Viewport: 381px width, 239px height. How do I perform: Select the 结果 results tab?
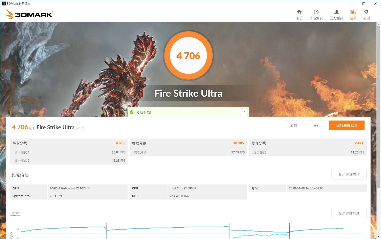click(353, 14)
